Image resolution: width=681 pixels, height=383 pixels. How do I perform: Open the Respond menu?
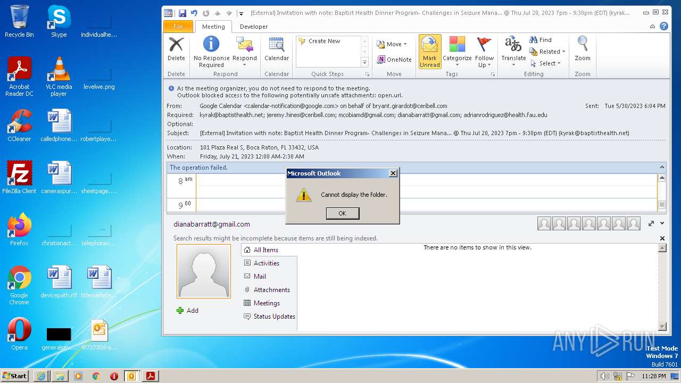[244, 51]
